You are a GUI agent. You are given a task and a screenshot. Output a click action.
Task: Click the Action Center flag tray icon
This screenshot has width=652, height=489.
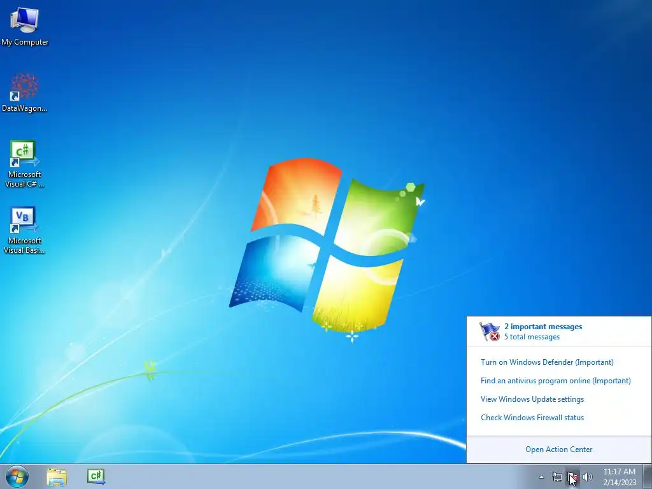coord(572,477)
